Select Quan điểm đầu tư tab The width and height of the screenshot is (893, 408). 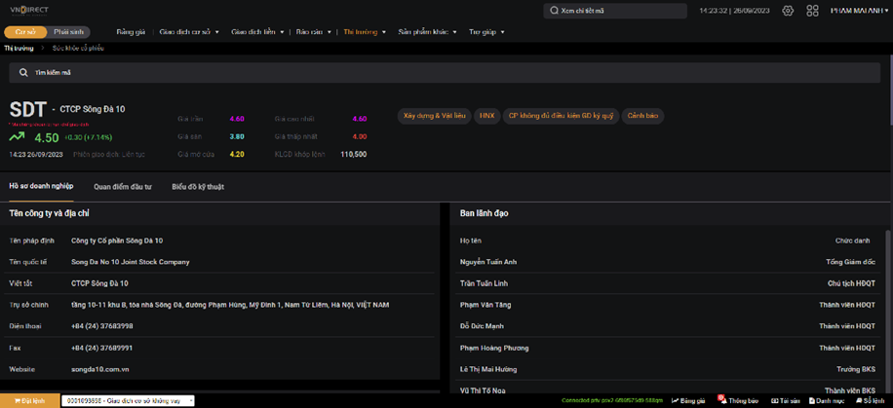click(123, 186)
